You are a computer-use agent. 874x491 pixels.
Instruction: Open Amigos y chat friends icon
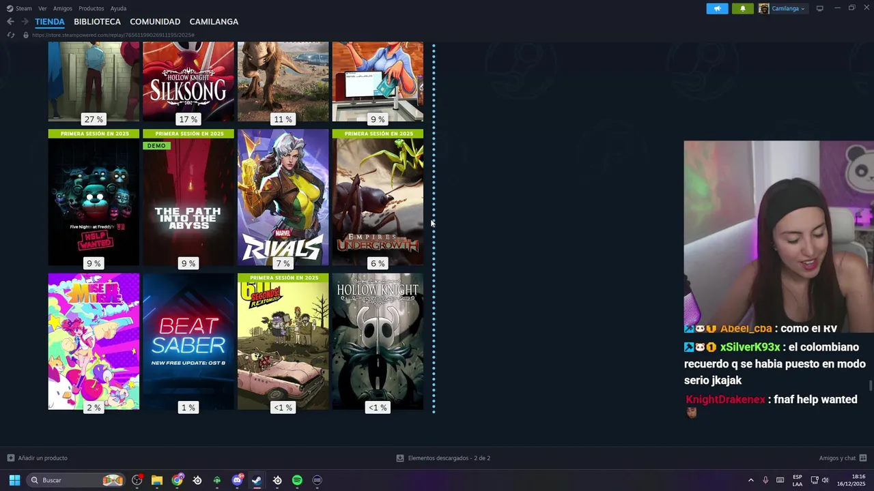point(863,458)
